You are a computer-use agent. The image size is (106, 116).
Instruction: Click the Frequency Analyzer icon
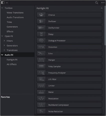pos(41,73)
